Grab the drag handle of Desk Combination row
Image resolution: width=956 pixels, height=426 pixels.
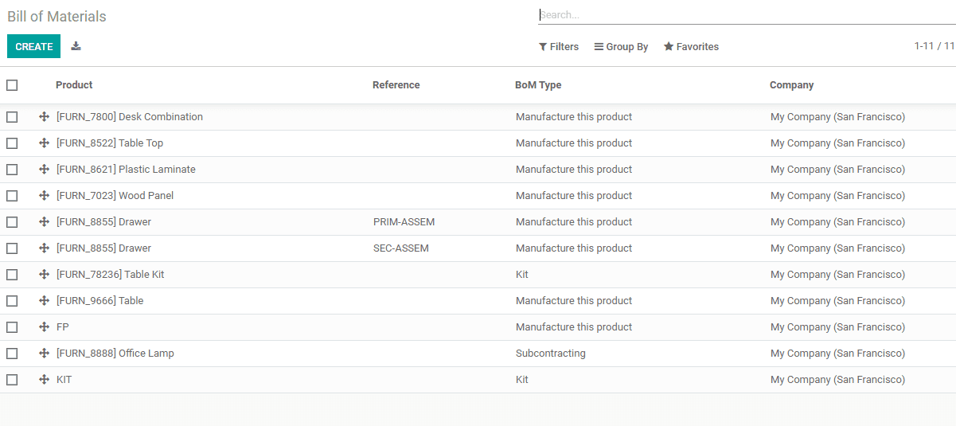point(44,117)
